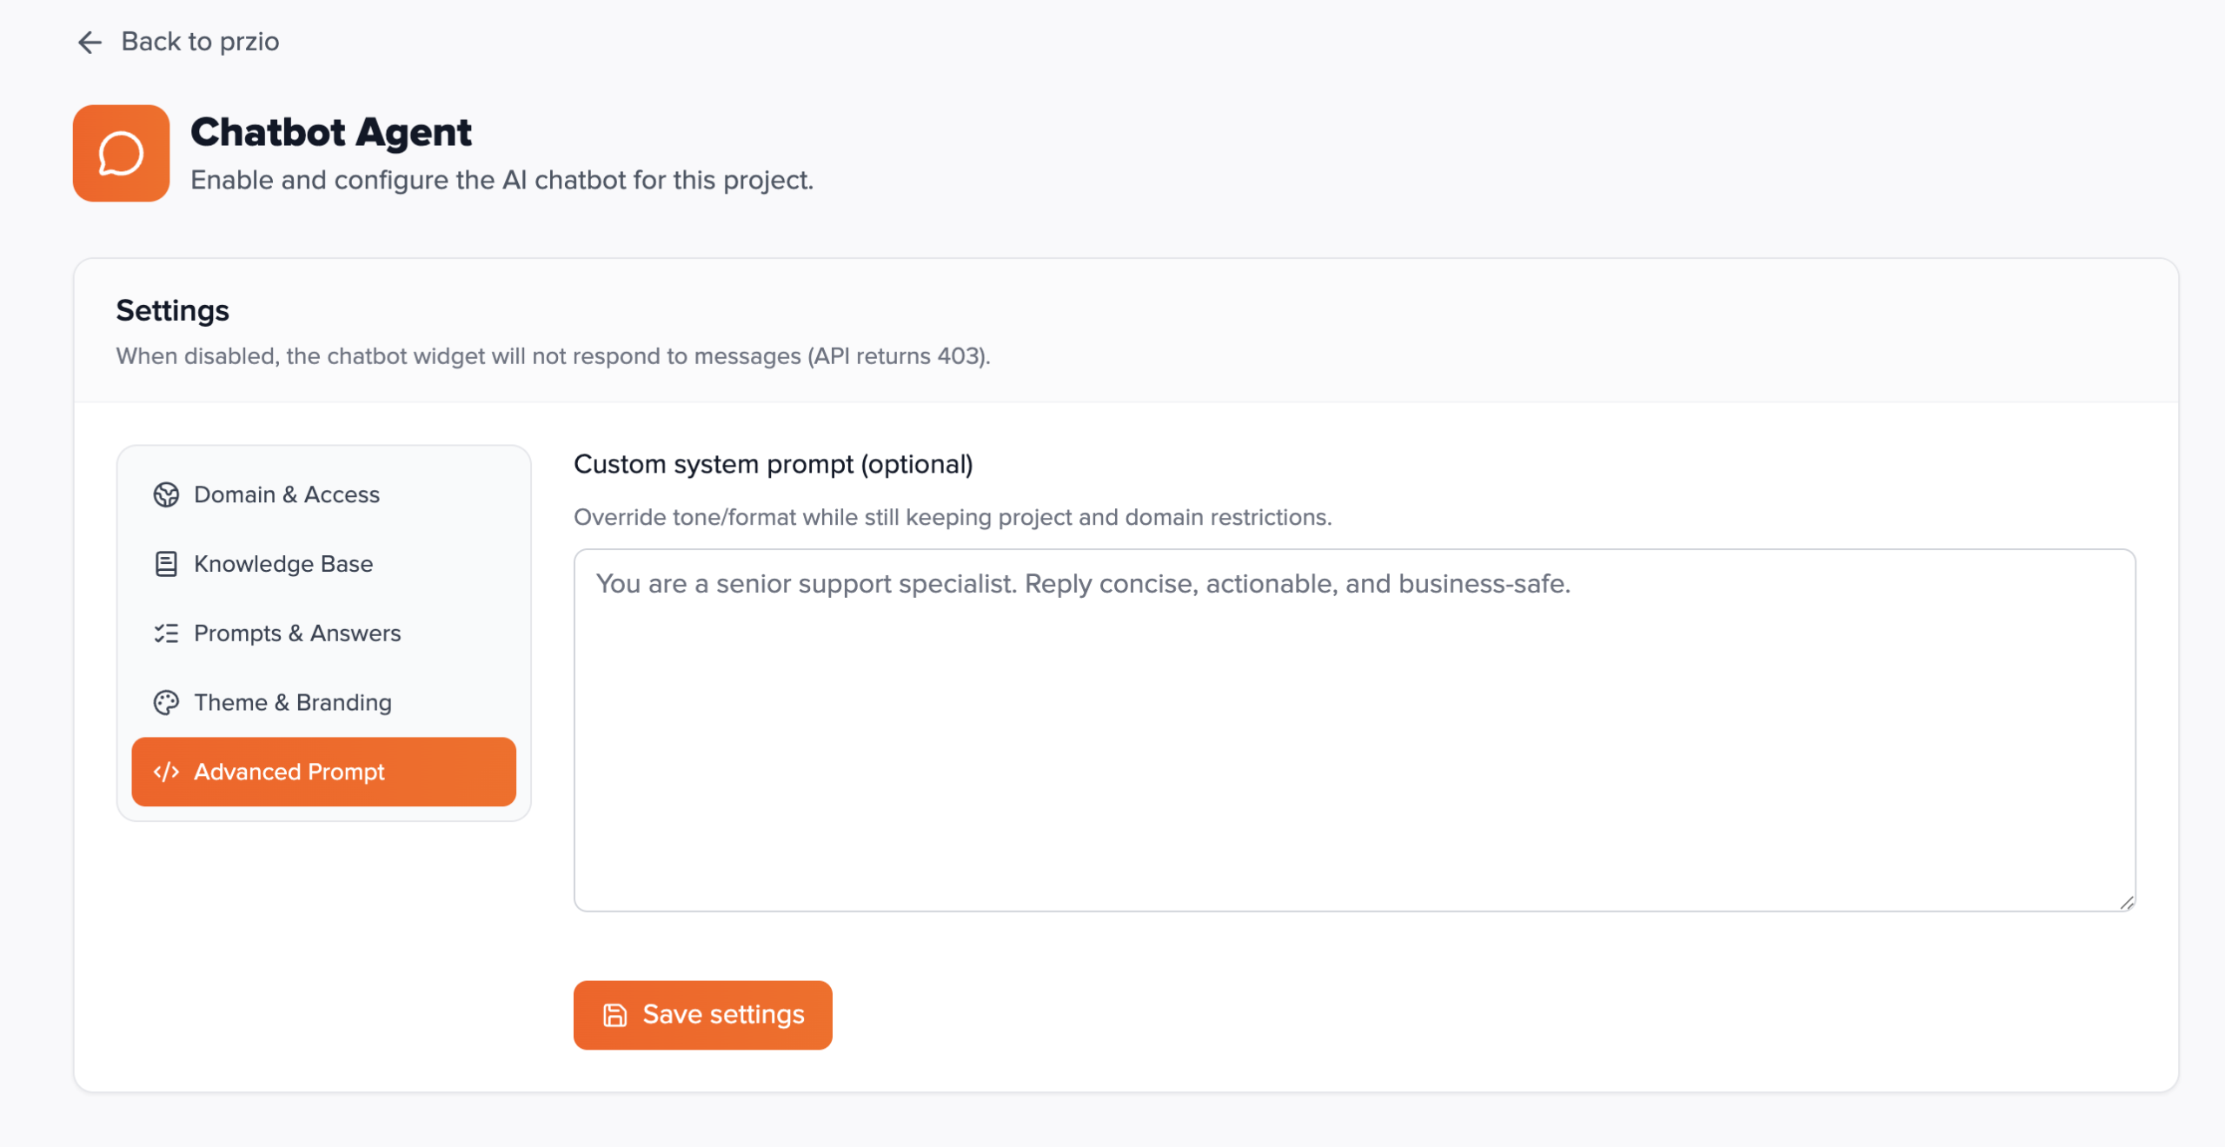Click the code brackets icon on Advanced Prompt
The width and height of the screenshot is (2225, 1147).
(166, 772)
